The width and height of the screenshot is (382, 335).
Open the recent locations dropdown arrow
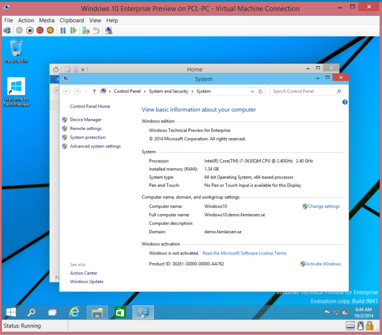pos(86,91)
